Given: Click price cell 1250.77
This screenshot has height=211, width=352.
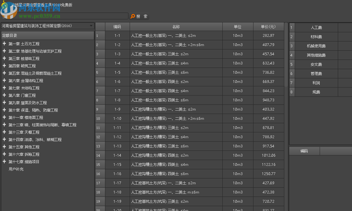Looking at the screenshot, I should 269,174.
